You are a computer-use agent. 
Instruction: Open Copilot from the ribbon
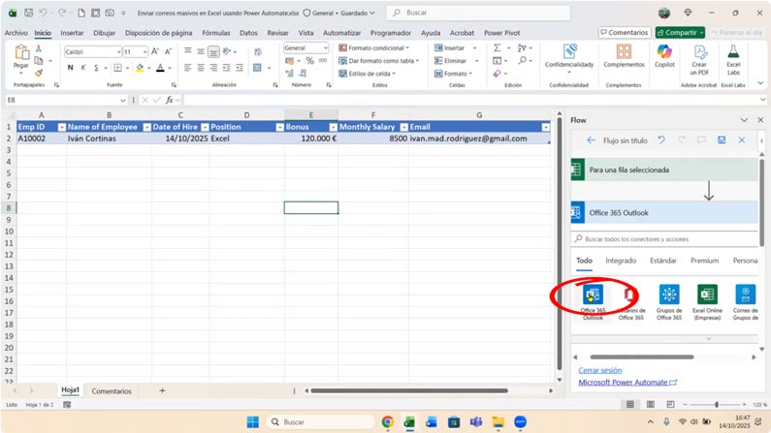tap(664, 56)
